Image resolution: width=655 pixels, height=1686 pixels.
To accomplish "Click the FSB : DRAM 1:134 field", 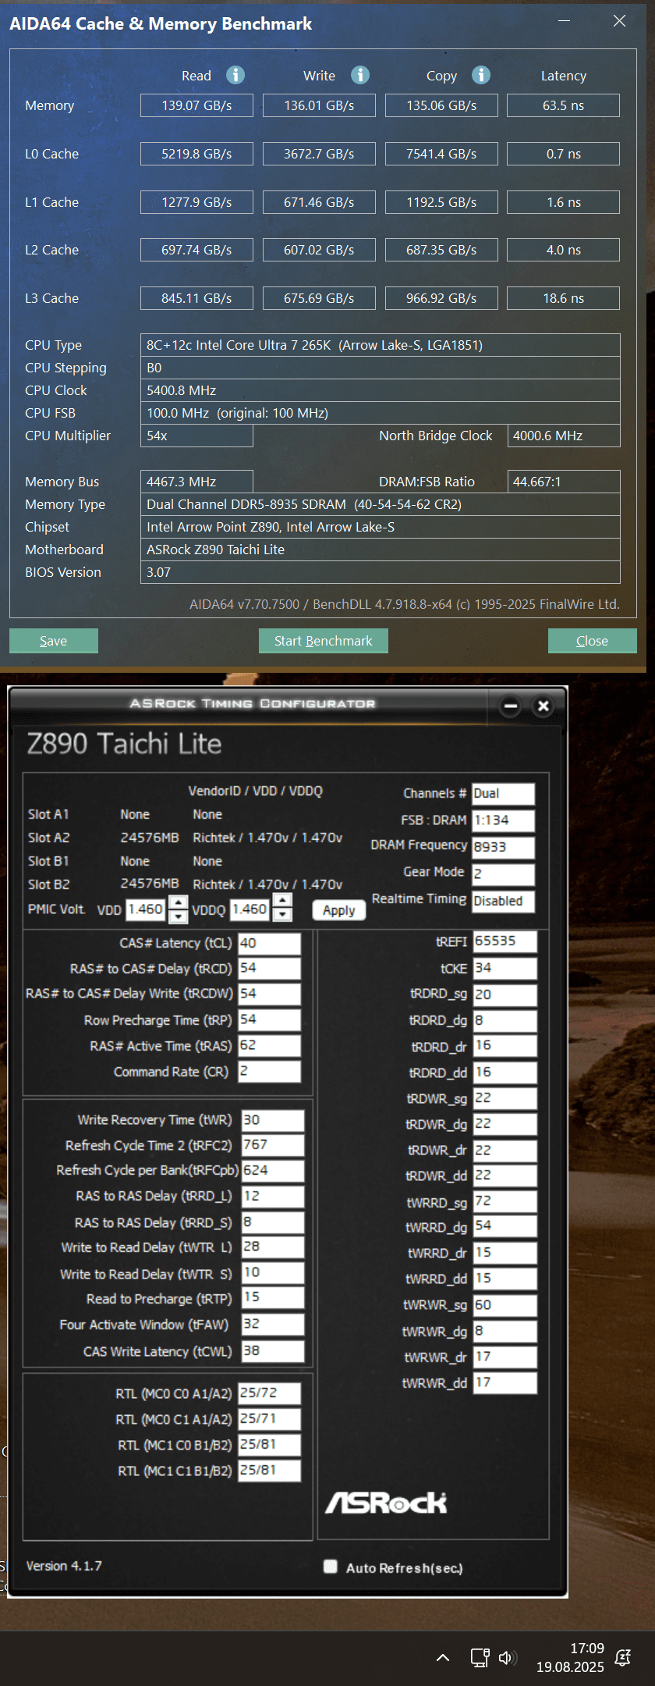I will (504, 820).
